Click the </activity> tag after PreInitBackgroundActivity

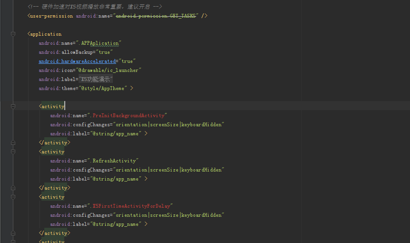point(54,142)
